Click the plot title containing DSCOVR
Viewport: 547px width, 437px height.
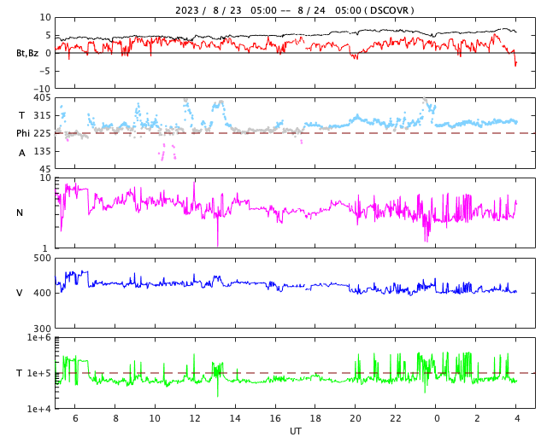[295, 10]
